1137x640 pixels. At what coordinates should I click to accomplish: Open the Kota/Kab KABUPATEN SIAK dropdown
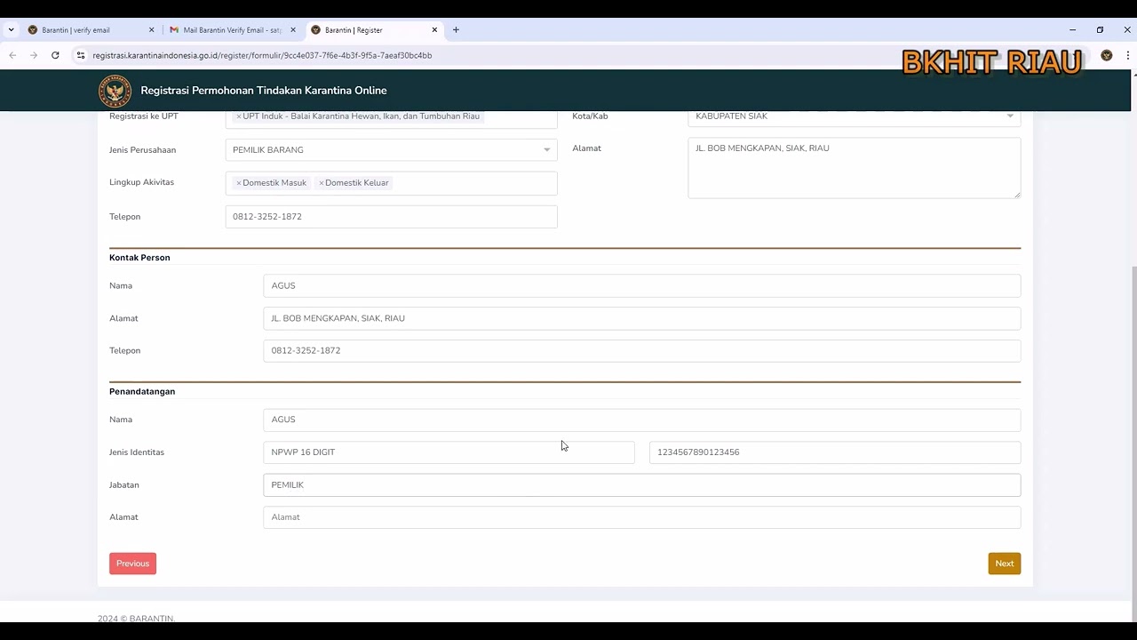tap(855, 116)
